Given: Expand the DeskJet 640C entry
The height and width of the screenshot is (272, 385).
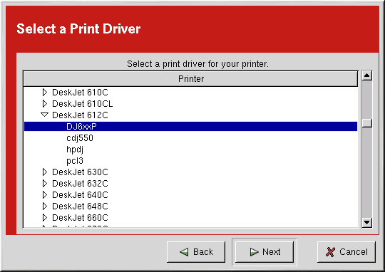Looking at the screenshot, I should click(45, 195).
